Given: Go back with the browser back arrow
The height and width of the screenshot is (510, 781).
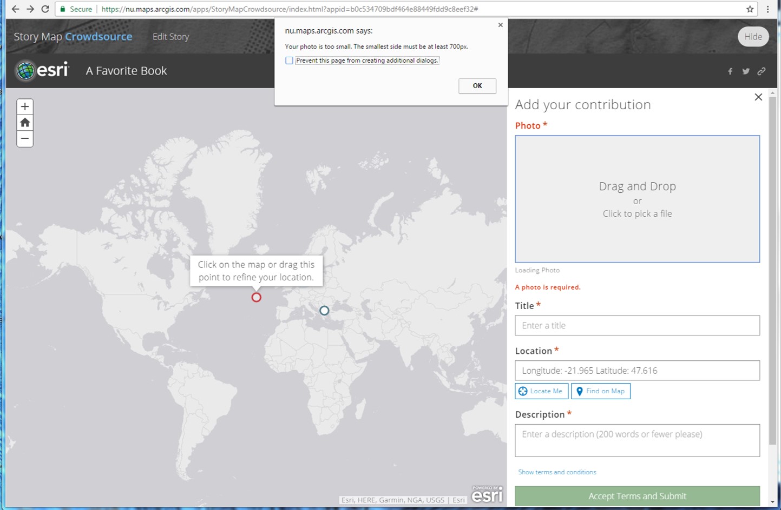Looking at the screenshot, I should coord(15,9).
